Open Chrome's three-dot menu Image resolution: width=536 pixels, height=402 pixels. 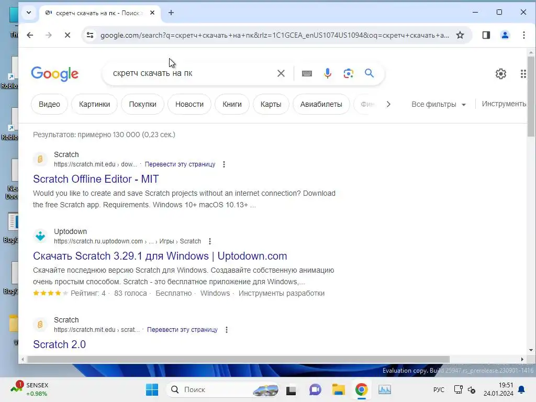pos(523,35)
